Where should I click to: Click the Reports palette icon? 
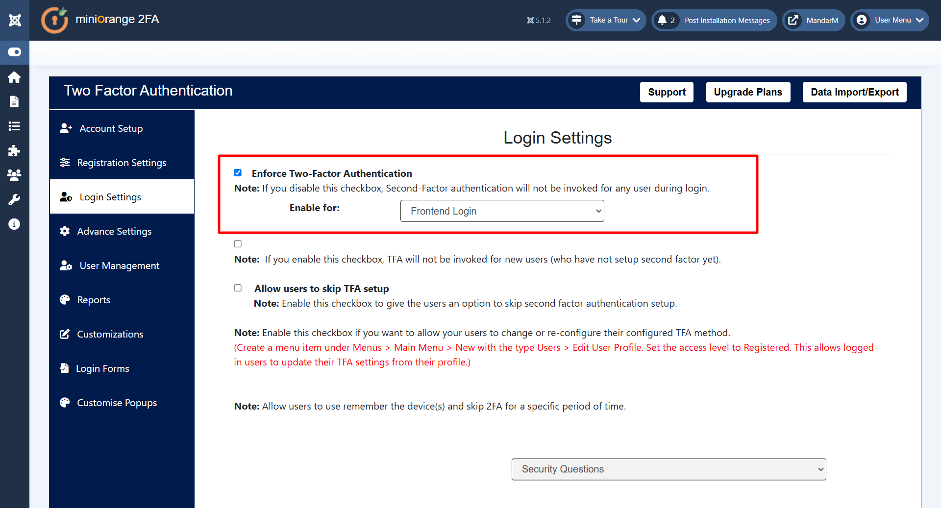(65, 300)
